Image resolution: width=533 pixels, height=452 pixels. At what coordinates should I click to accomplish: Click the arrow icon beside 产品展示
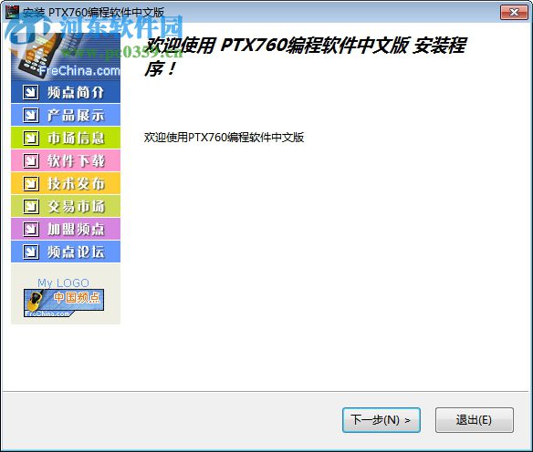click(x=31, y=115)
